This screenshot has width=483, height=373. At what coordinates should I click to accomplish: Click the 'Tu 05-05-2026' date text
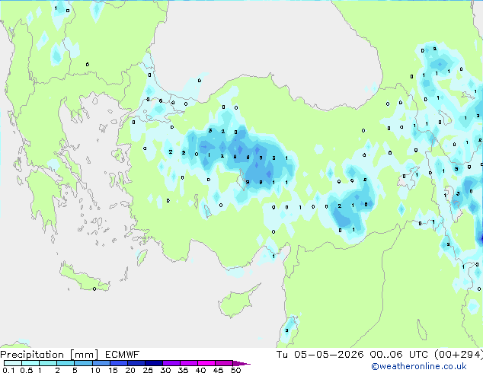(x=320, y=355)
